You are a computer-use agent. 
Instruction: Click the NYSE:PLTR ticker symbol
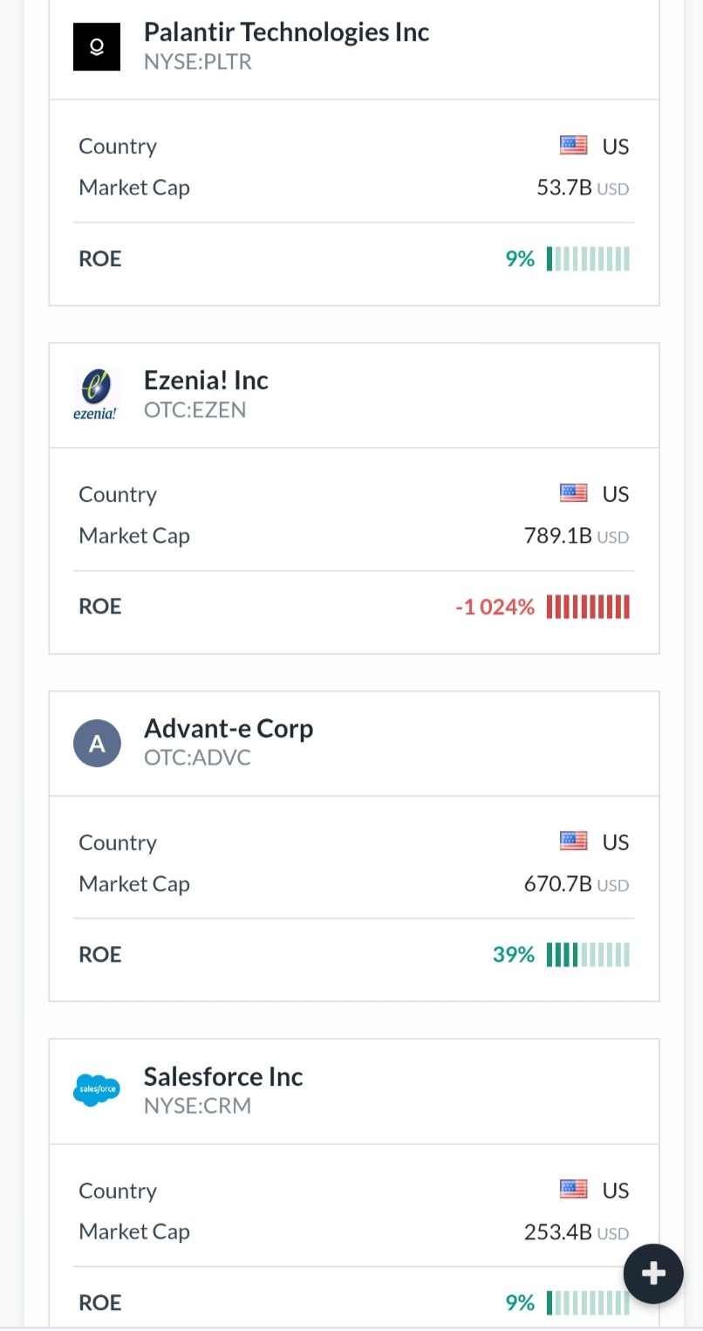[198, 63]
